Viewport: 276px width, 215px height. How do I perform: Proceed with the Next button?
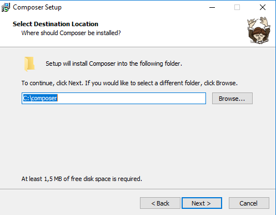coord(202,203)
